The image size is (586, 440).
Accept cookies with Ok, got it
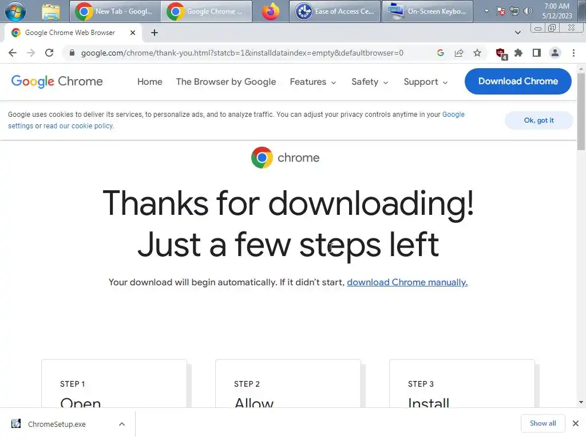tap(539, 120)
